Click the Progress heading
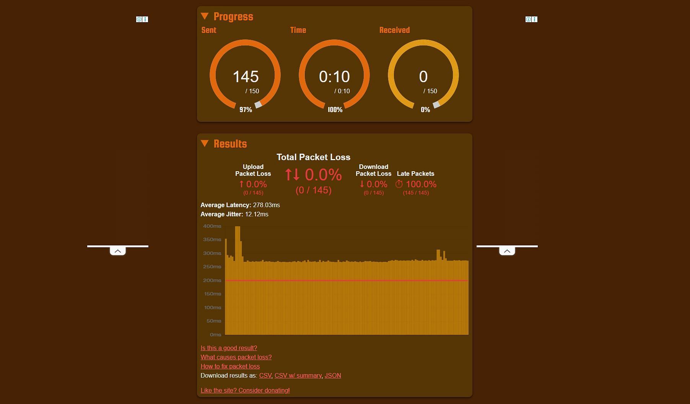The image size is (690, 404). (x=233, y=16)
